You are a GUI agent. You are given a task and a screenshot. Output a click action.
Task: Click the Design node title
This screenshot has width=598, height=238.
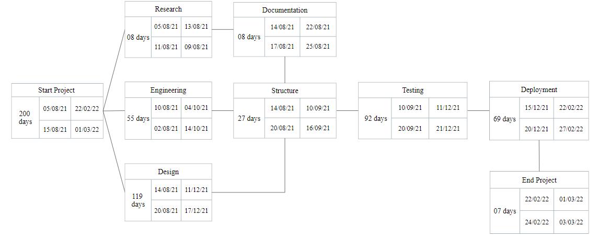tap(168, 172)
